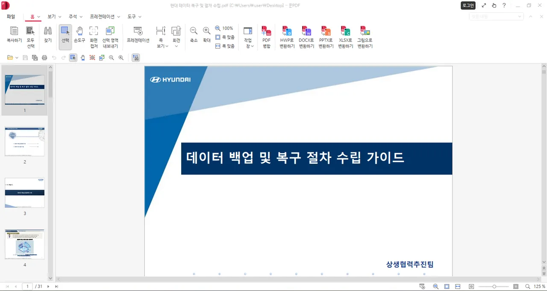The height and width of the screenshot is (291, 547).
Task: Click 선택 영역 내보내기 export icon
Action: (x=110, y=38)
